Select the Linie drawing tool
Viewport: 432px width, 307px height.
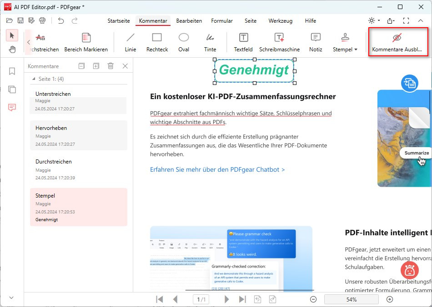coord(131,43)
